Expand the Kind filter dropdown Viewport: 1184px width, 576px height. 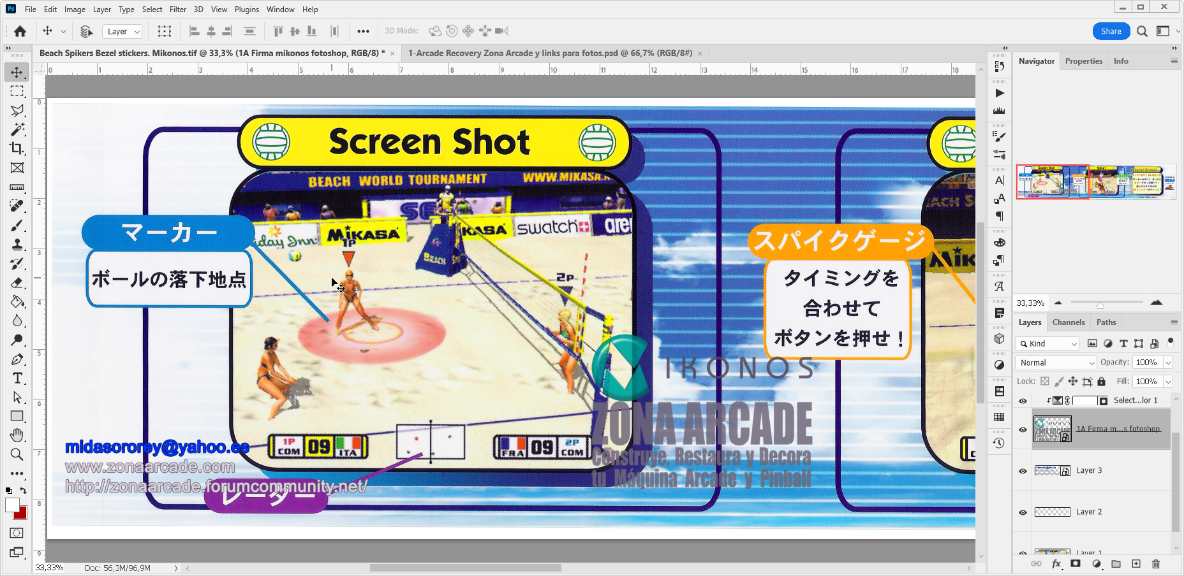1047,343
